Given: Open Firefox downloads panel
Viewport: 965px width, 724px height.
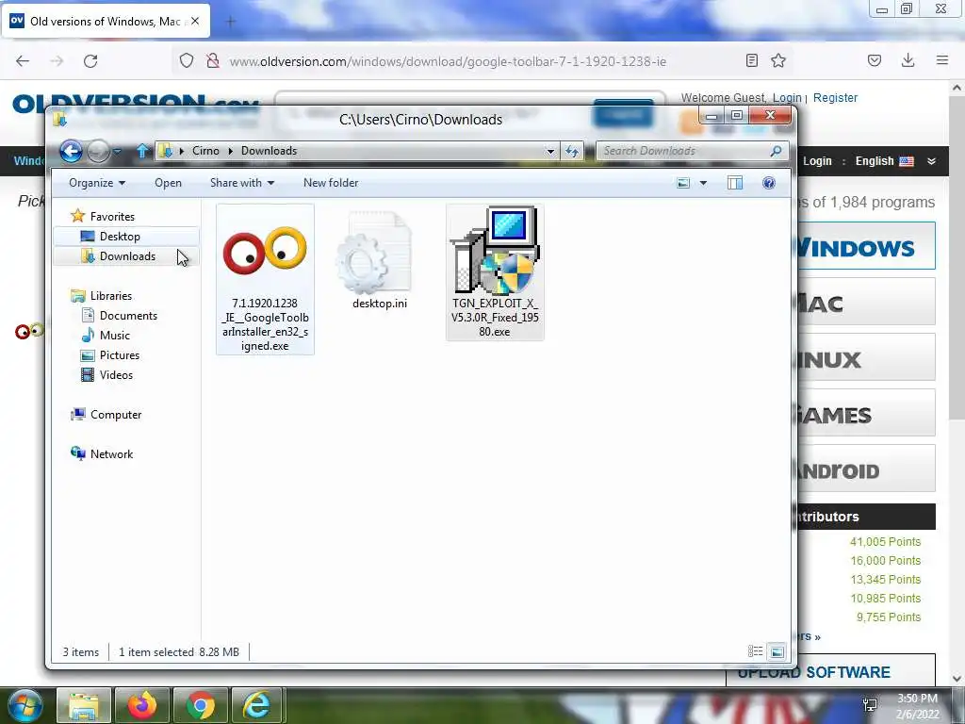Looking at the screenshot, I should [x=908, y=60].
